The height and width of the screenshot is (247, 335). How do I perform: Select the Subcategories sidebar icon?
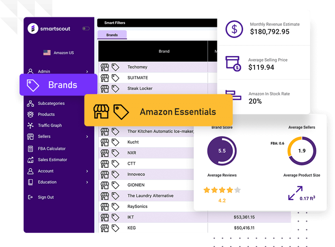click(31, 103)
